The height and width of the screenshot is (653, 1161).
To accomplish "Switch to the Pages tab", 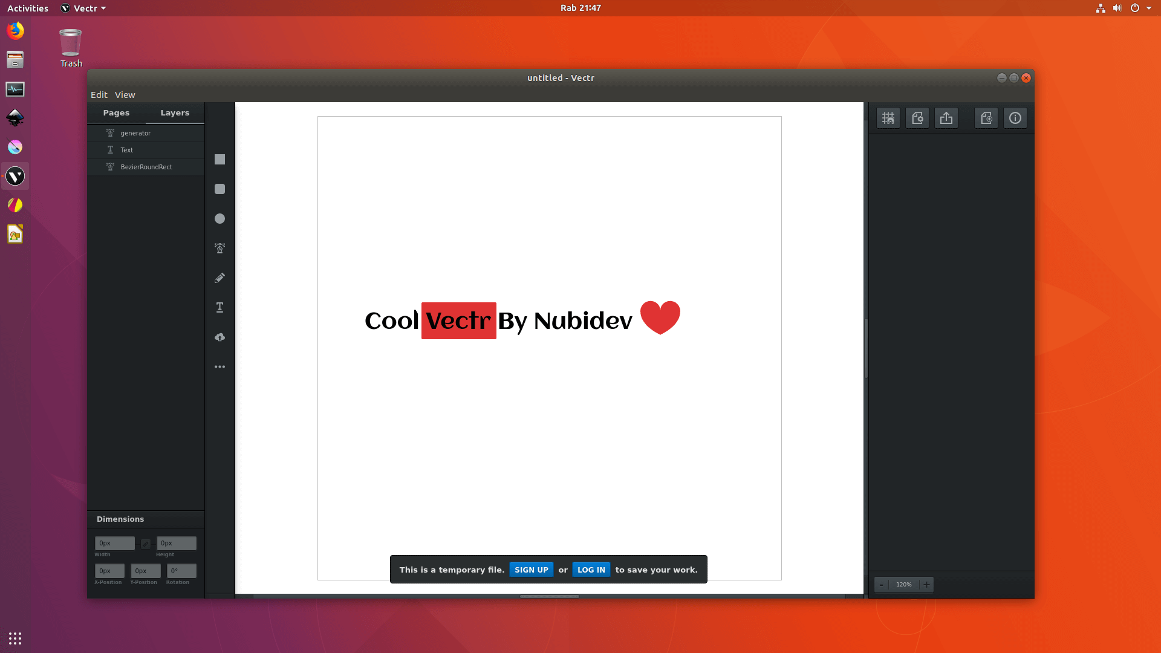I will (116, 113).
